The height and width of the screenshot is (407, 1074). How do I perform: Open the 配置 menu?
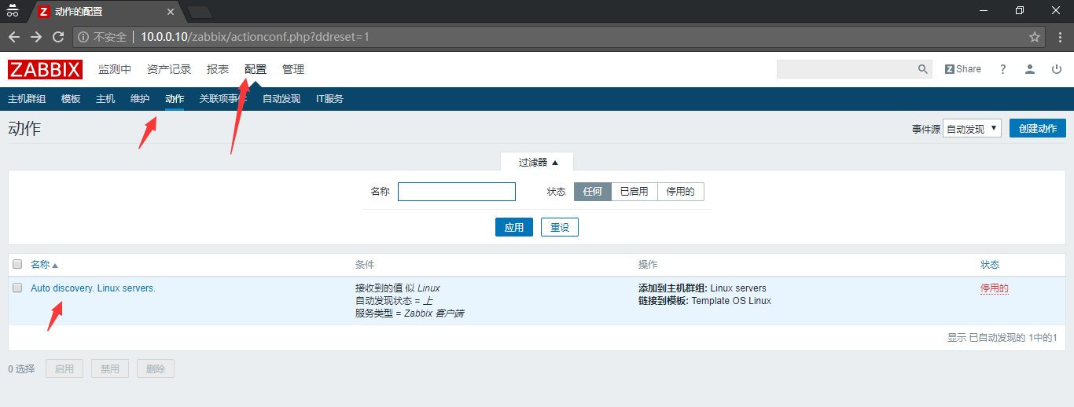256,69
